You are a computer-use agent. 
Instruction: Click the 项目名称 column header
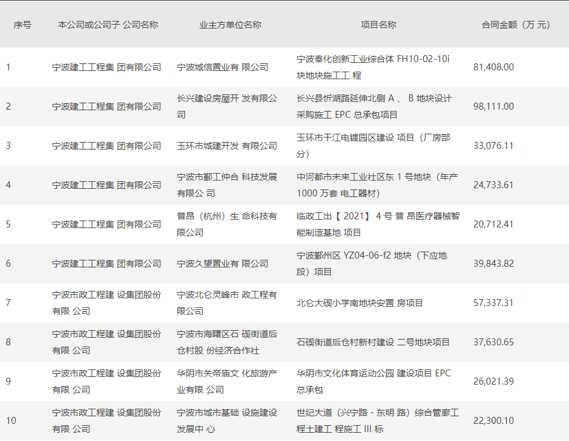(x=378, y=25)
